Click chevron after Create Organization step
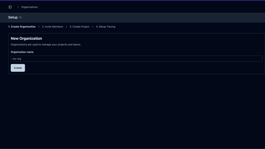Screen dimensions: 265x149 coord(39,27)
